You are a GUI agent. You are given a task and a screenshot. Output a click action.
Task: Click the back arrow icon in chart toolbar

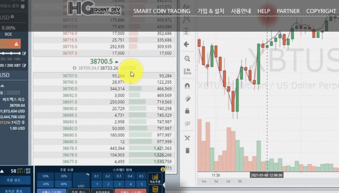point(186,44)
